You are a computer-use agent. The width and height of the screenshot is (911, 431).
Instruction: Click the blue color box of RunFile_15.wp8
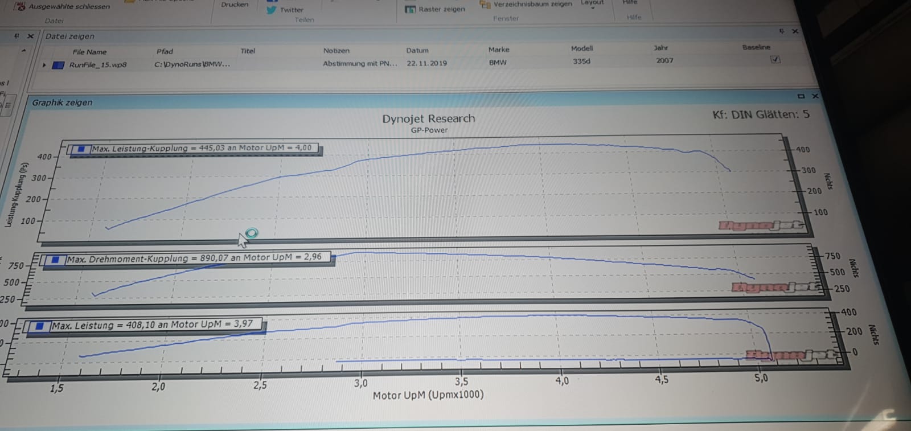[x=58, y=65]
